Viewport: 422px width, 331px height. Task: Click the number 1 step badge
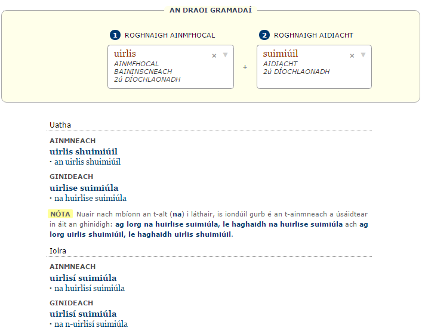115,35
